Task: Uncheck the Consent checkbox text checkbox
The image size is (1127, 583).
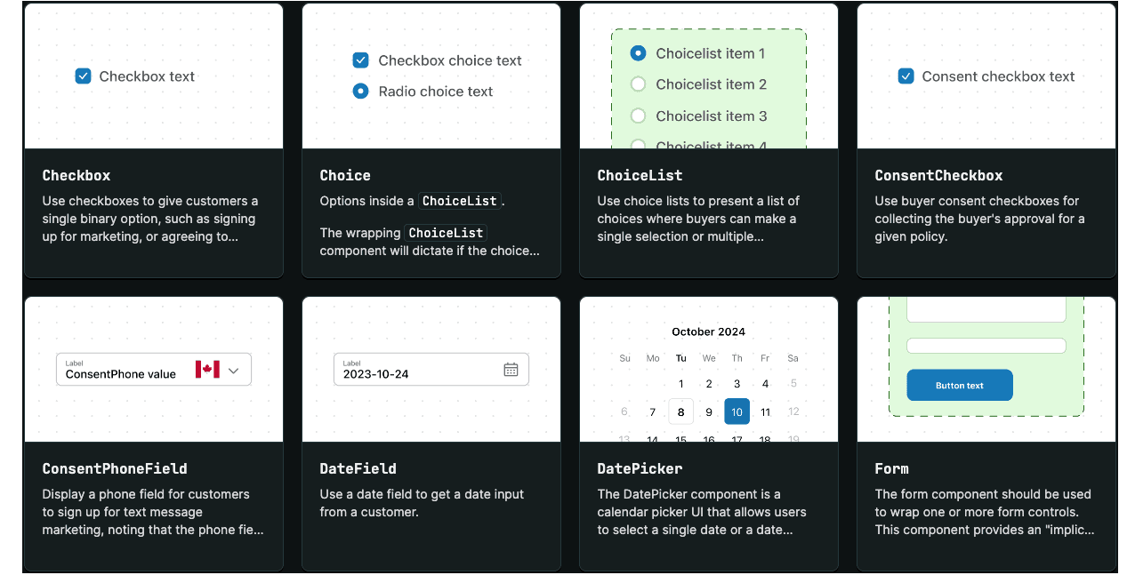Action: point(906,76)
